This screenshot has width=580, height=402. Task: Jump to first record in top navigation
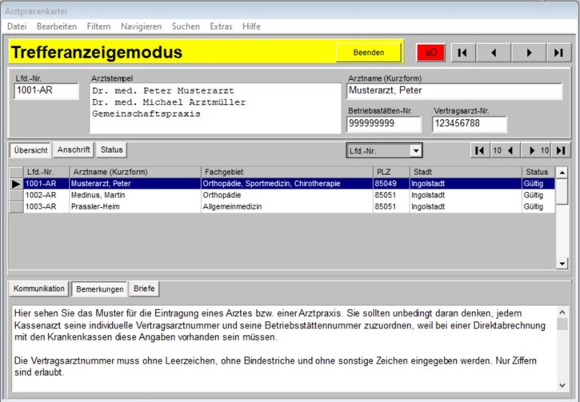pos(462,53)
